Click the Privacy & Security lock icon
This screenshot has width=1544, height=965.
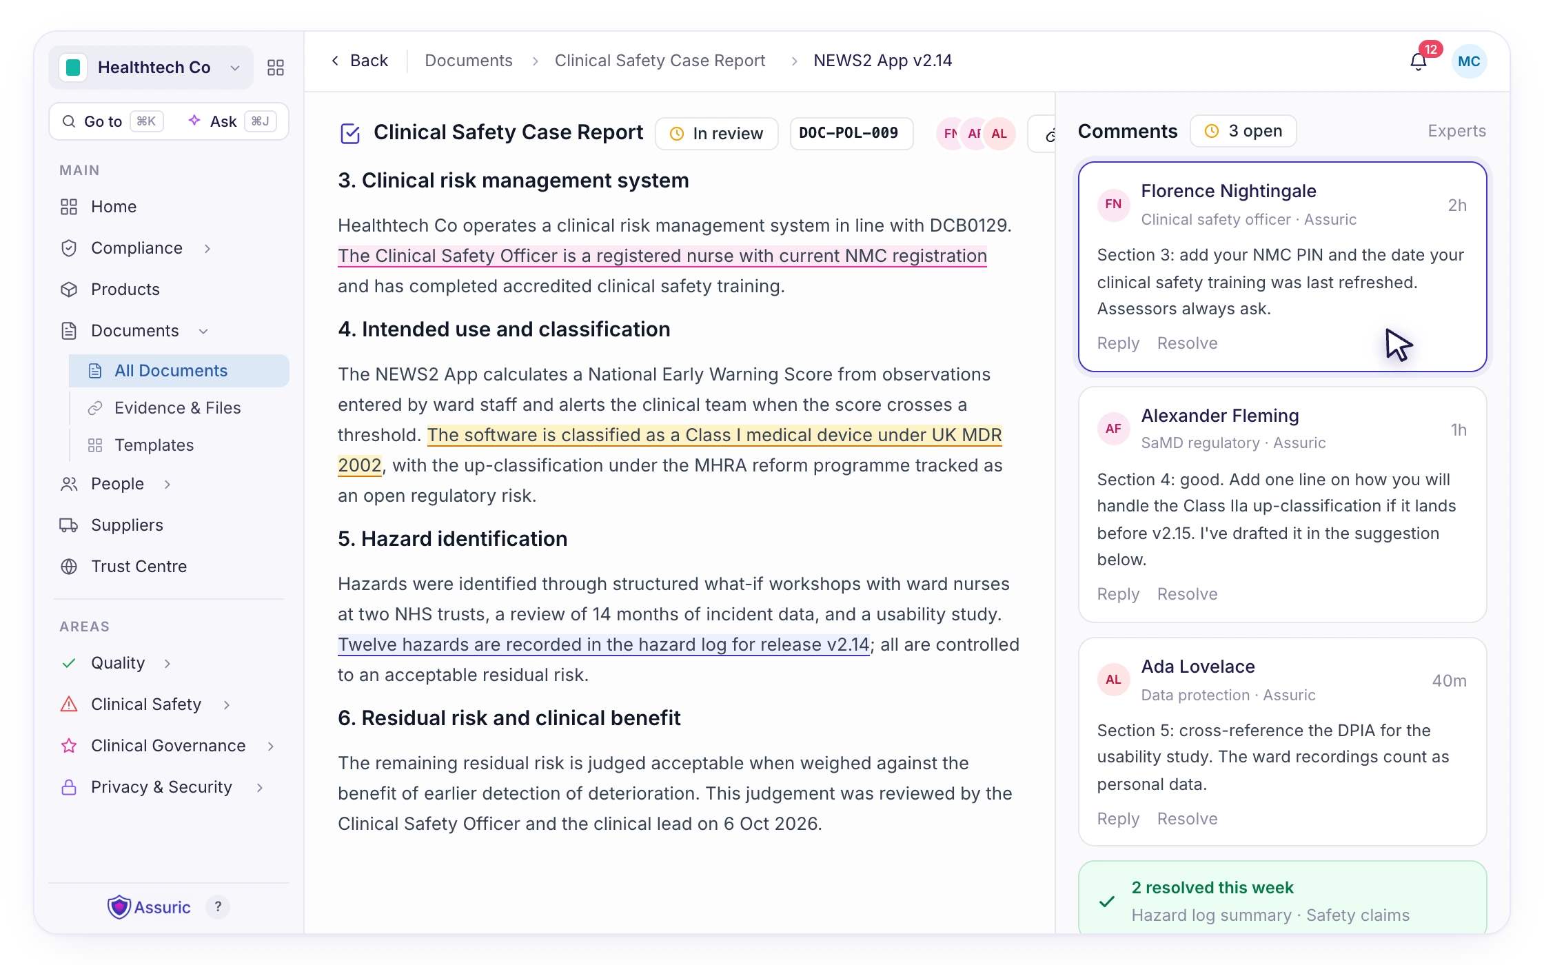69,787
